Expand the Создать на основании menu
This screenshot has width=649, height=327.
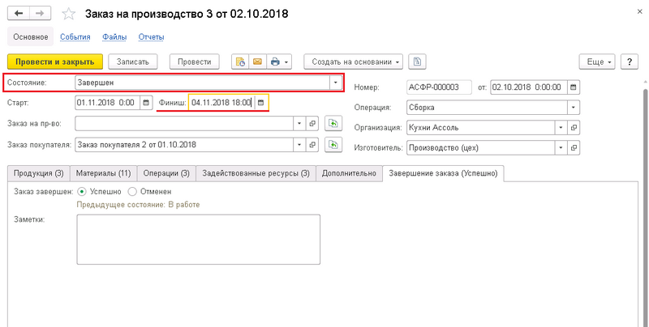coord(354,62)
